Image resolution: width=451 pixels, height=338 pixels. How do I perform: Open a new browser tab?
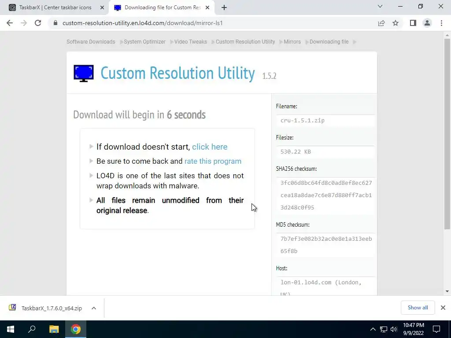(x=224, y=7)
